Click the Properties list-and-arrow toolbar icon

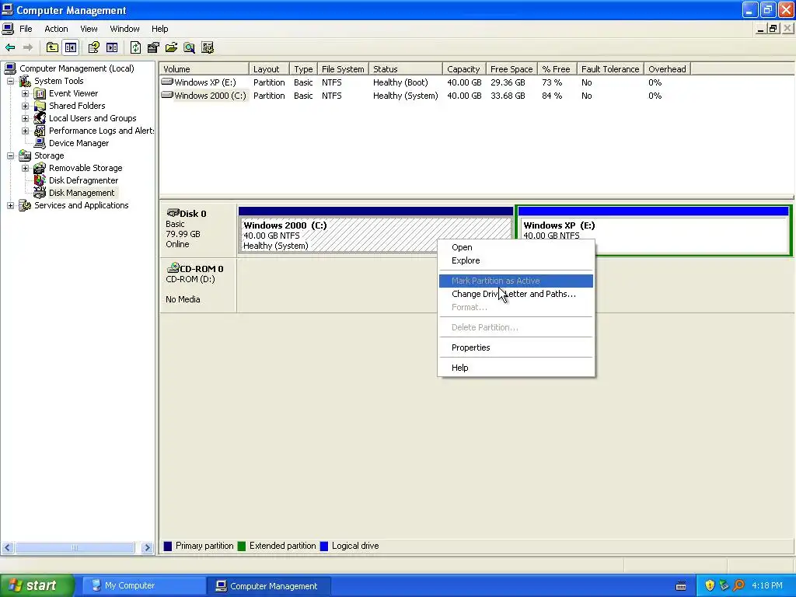tap(153, 47)
